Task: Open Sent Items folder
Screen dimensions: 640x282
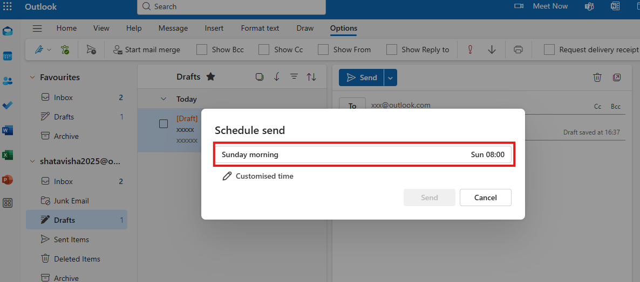Action: point(76,239)
